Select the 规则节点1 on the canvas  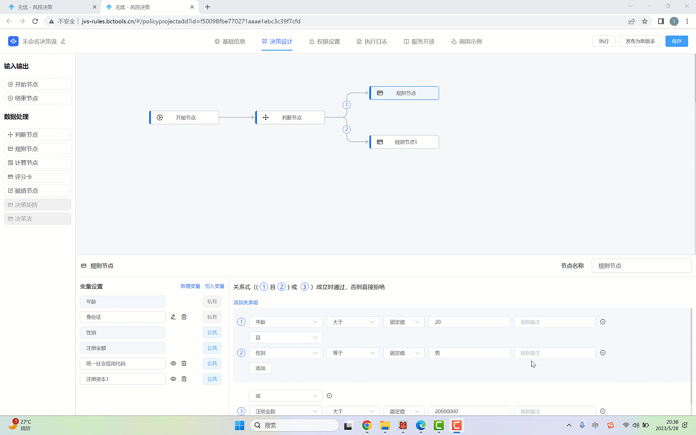click(x=404, y=142)
